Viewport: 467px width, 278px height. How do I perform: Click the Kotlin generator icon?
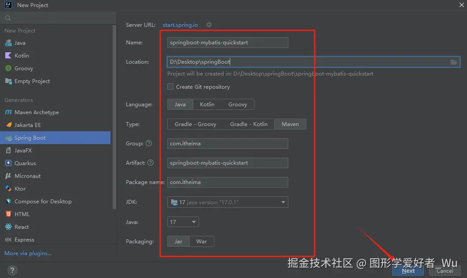coord(8,56)
